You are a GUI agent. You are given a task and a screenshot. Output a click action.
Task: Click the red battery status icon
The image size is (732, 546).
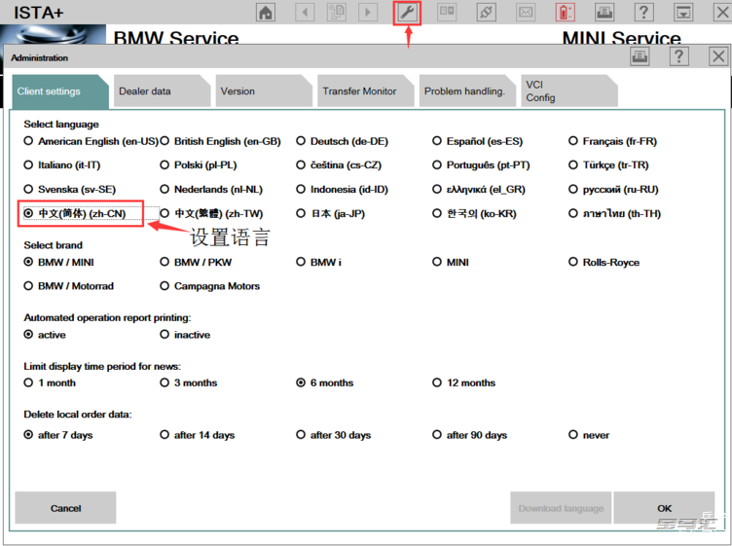click(x=565, y=12)
